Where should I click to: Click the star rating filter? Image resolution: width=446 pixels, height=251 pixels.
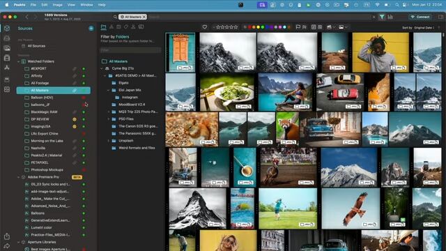(x=226, y=27)
